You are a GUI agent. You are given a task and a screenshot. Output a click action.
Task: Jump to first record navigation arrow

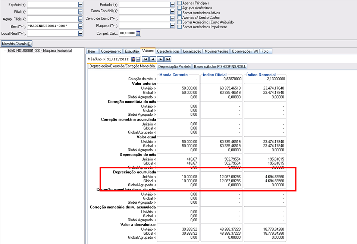(x=145, y=59)
